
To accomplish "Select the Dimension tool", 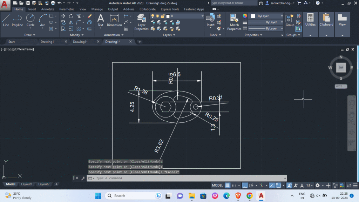I will [x=114, y=20].
